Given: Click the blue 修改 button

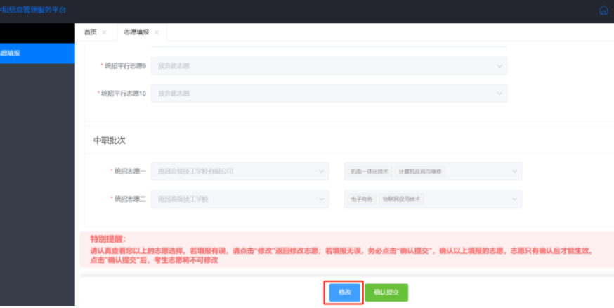Looking at the screenshot, I should tap(344, 292).
